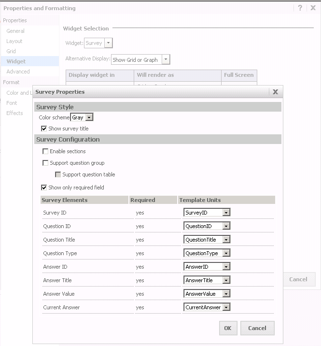Expand the SurveyID template unit dropdown
Screen dimensions: 321x346
tap(226, 213)
